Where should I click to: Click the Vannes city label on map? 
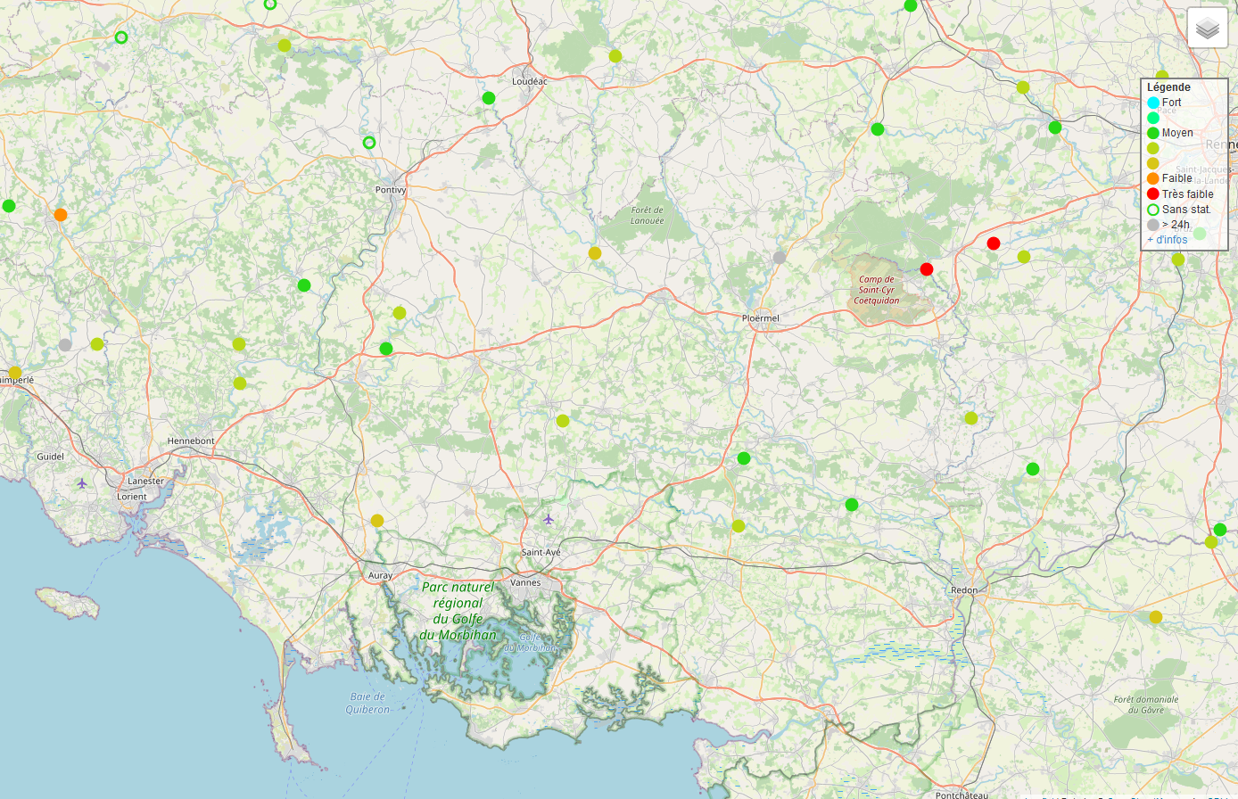[525, 582]
